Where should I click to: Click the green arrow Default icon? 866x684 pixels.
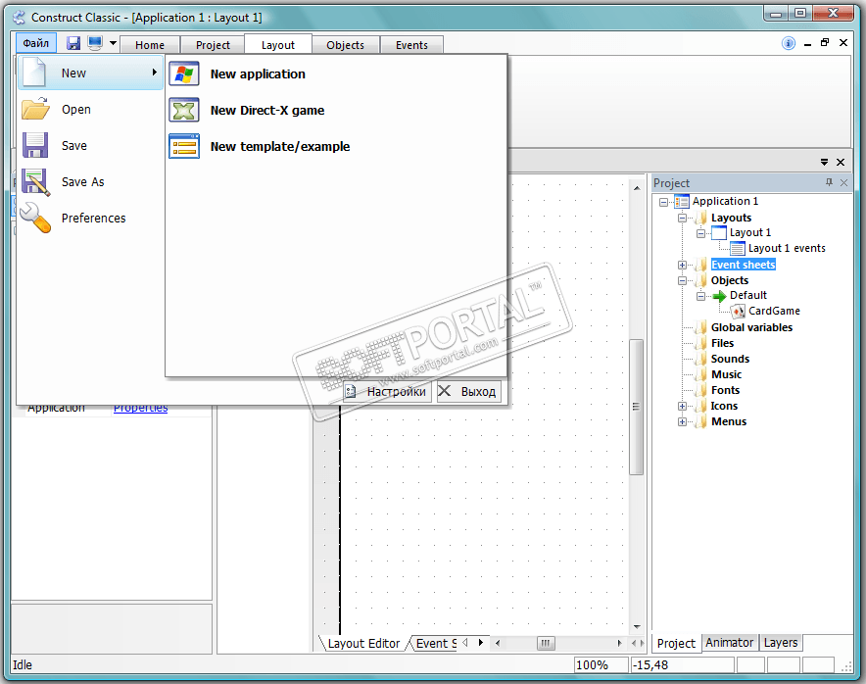pos(719,296)
